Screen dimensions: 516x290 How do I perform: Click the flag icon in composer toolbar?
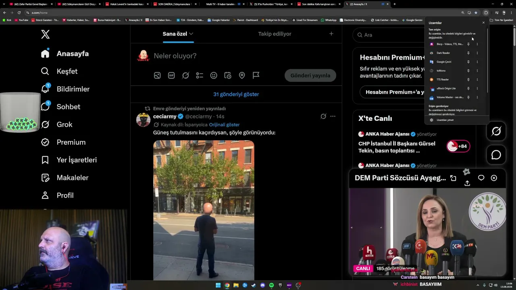pyautogui.click(x=256, y=75)
